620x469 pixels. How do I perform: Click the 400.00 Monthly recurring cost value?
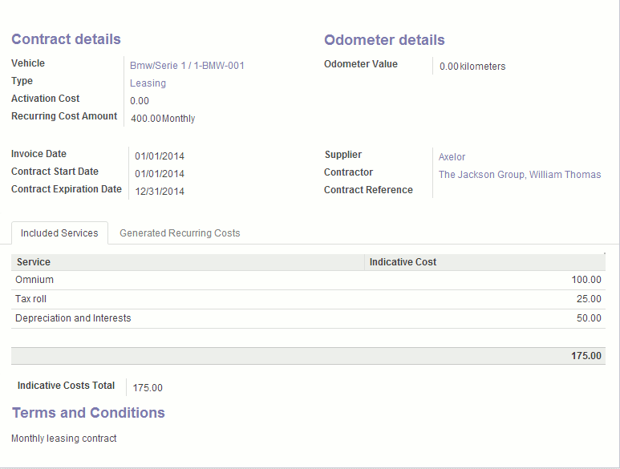(163, 119)
